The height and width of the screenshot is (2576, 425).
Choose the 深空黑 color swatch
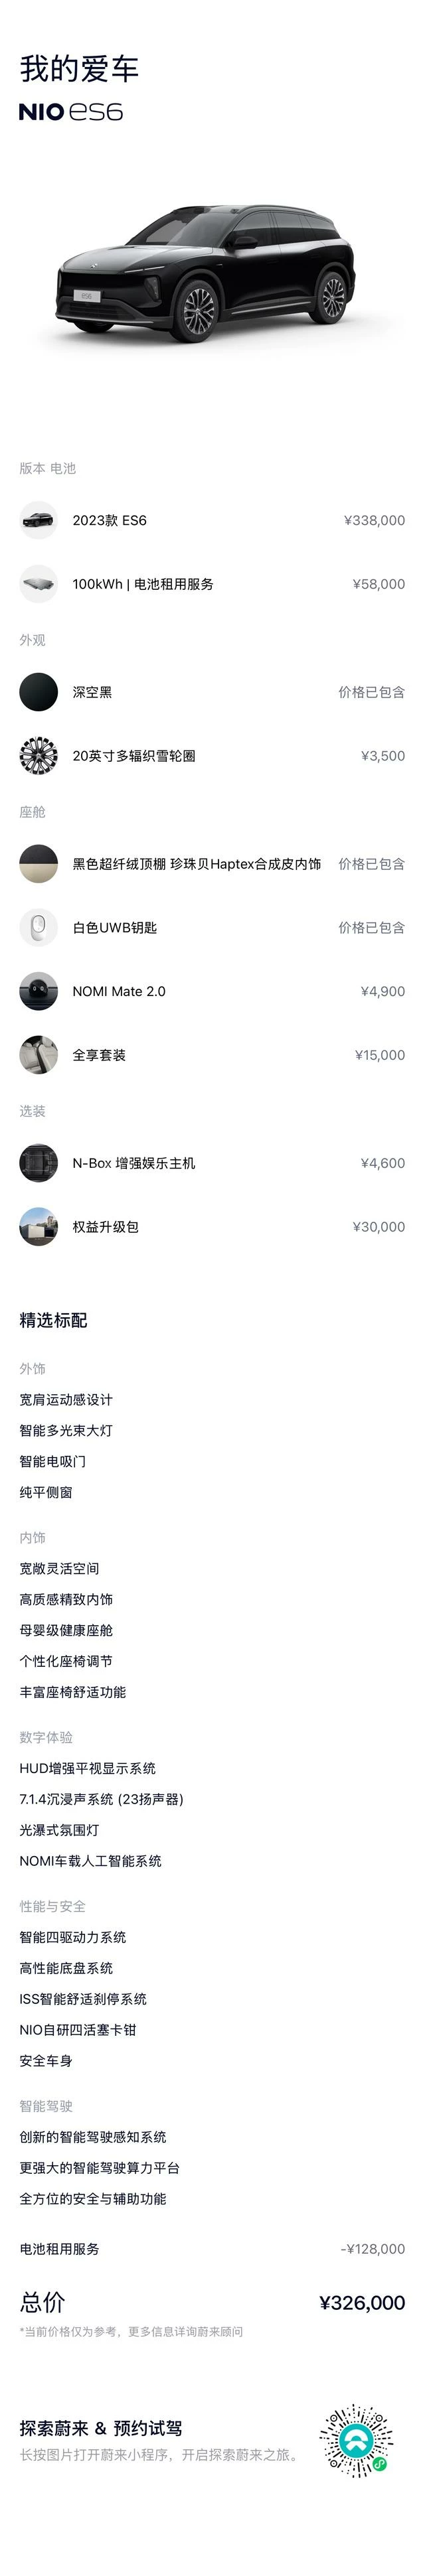(x=38, y=692)
